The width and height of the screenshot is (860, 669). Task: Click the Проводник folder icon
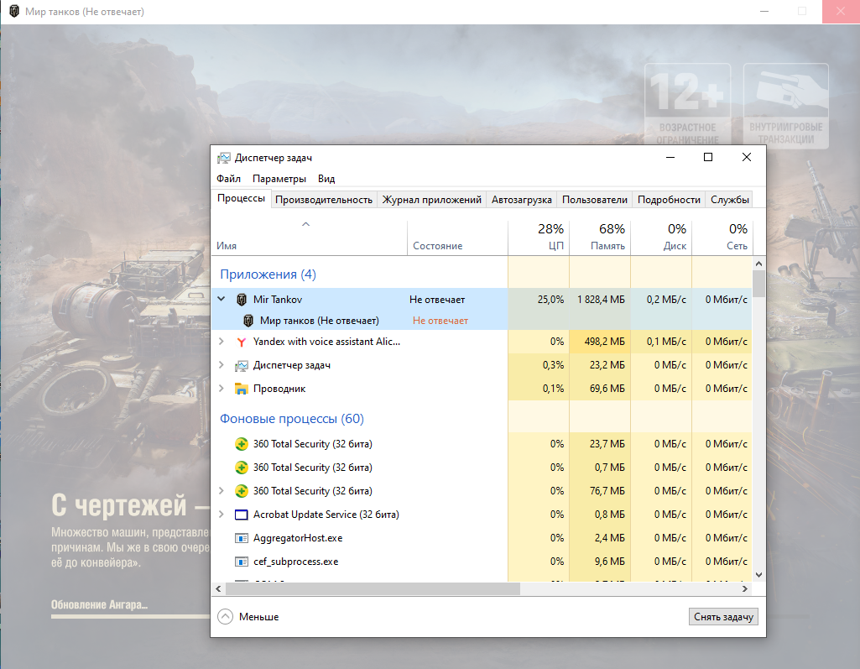pyautogui.click(x=242, y=389)
